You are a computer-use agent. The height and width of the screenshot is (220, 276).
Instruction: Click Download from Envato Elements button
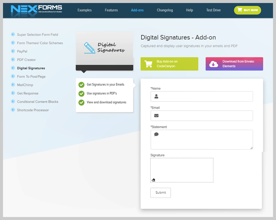234,64
